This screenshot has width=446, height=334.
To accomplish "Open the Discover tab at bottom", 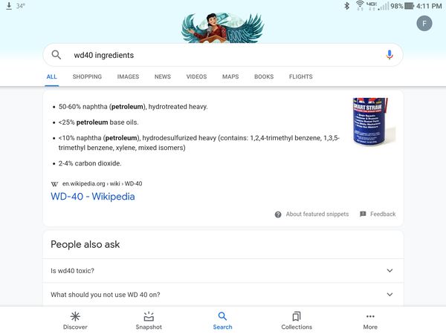I will [x=75, y=321].
